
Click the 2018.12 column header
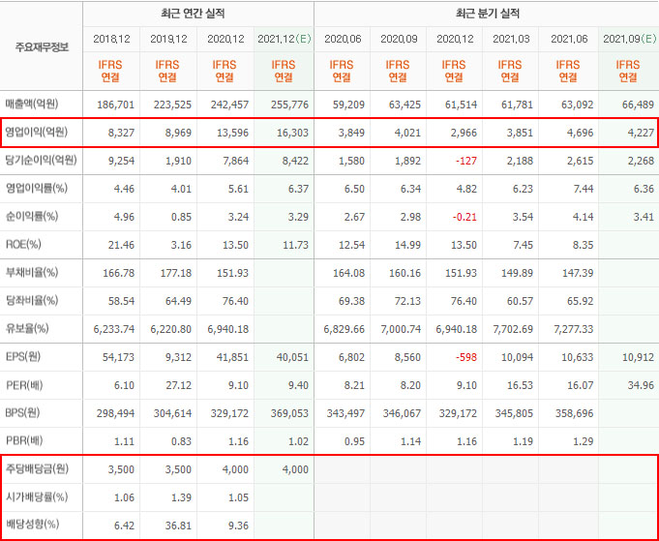[x=111, y=39]
